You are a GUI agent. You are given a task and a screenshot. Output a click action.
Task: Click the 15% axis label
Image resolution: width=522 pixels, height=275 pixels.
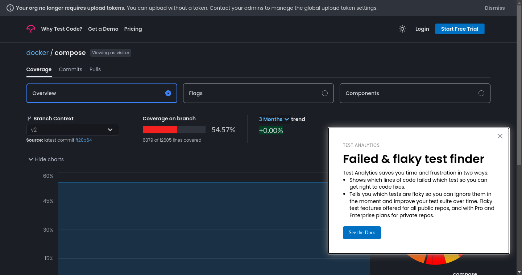(x=49, y=258)
